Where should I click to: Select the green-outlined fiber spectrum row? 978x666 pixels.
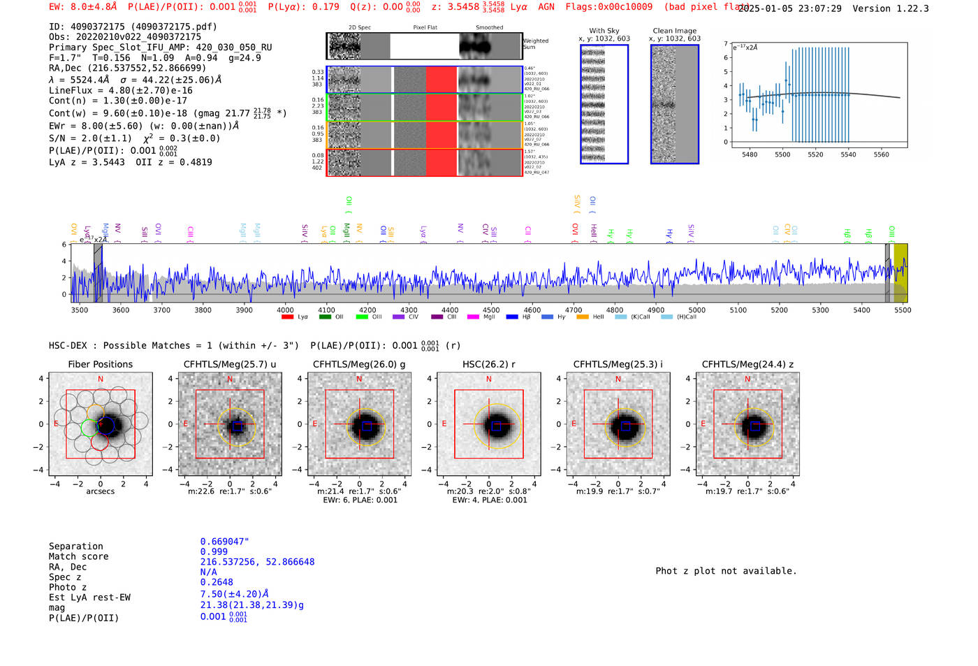pos(424,107)
